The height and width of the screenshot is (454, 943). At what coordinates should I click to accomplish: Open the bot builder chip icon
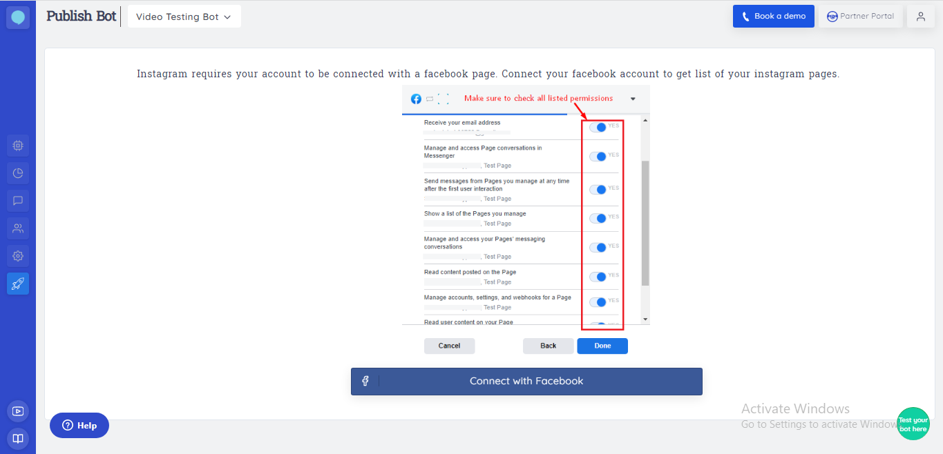tap(18, 146)
